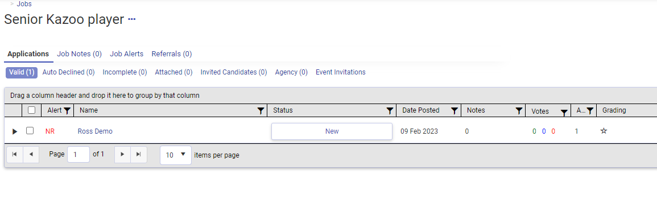Switch to the Applications tab
This screenshot has height=215, width=657.
point(28,54)
